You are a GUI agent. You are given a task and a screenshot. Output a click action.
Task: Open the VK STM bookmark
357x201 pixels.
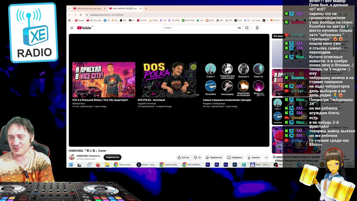[x=141, y=20]
